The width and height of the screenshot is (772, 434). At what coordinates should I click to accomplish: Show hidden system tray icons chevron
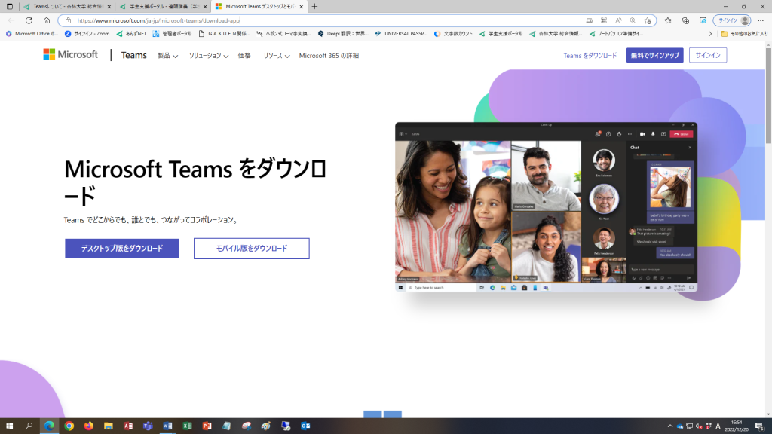click(x=670, y=426)
